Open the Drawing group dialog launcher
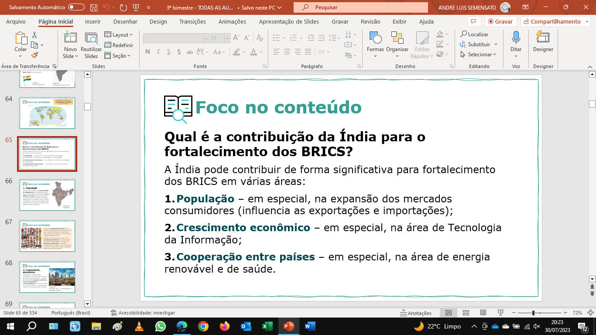The width and height of the screenshot is (596, 335). coord(452,66)
